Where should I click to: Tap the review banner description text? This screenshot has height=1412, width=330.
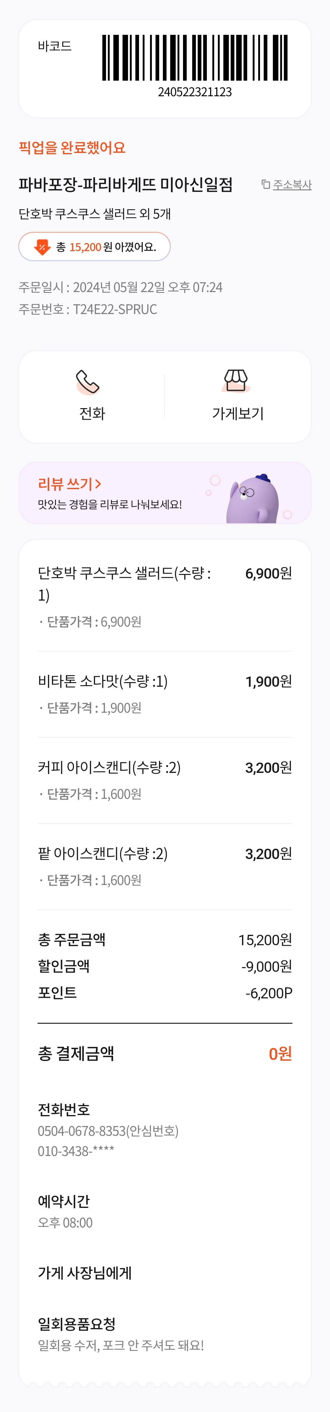110,504
